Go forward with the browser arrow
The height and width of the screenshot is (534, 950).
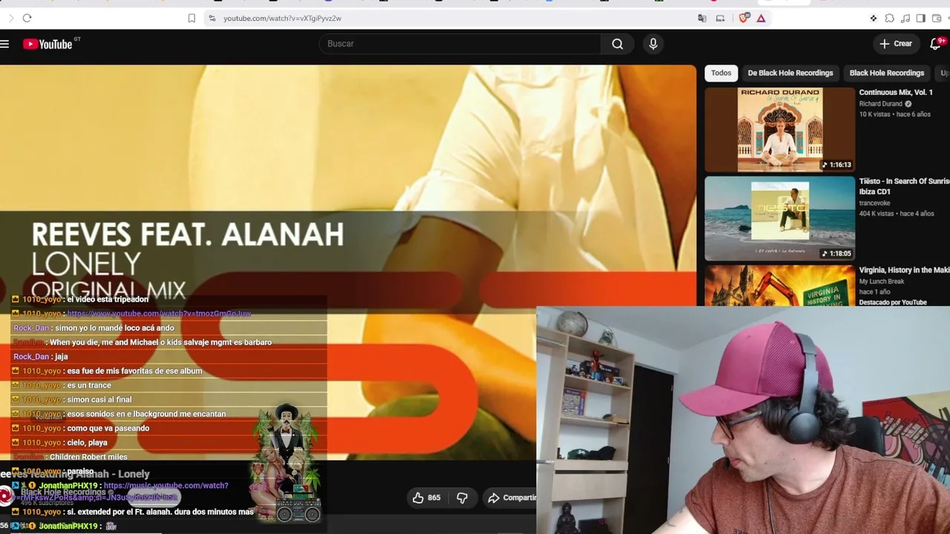[10, 18]
